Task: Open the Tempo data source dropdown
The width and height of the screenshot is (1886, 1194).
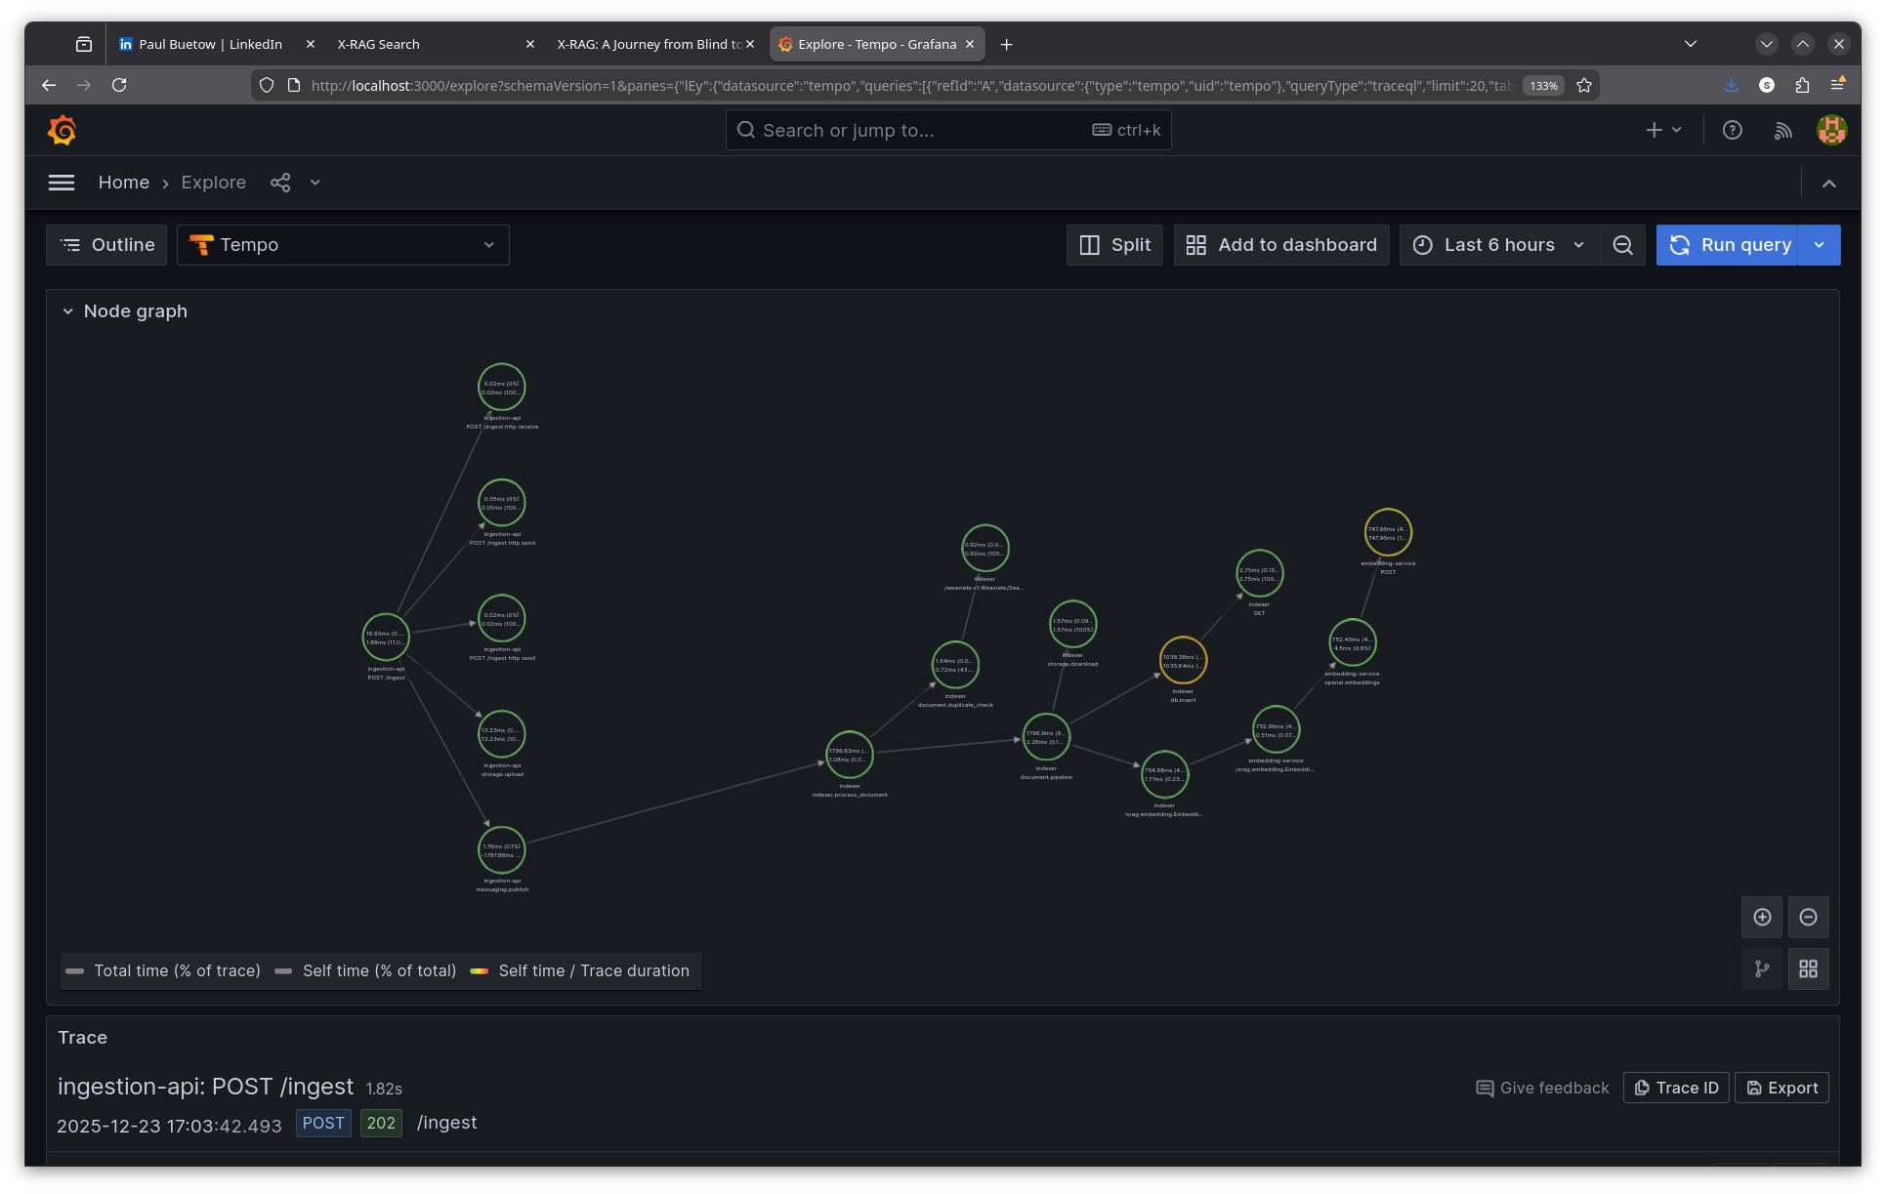Action: coord(343,245)
